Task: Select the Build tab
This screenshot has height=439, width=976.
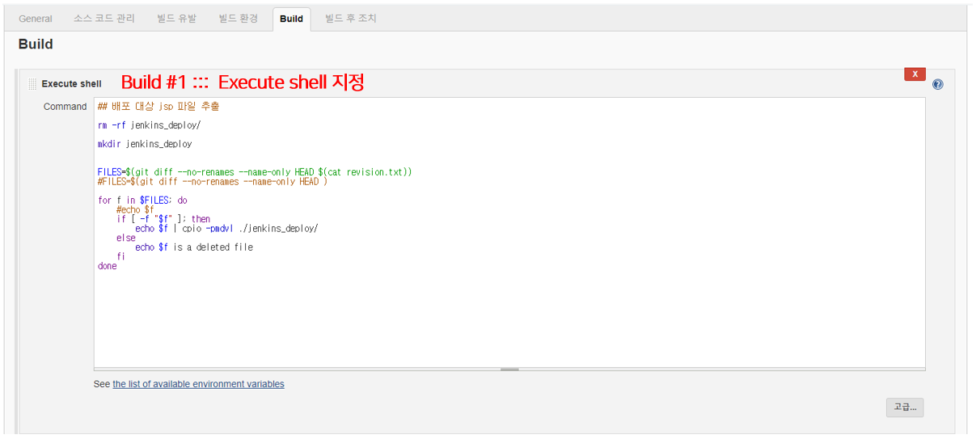Action: tap(291, 19)
